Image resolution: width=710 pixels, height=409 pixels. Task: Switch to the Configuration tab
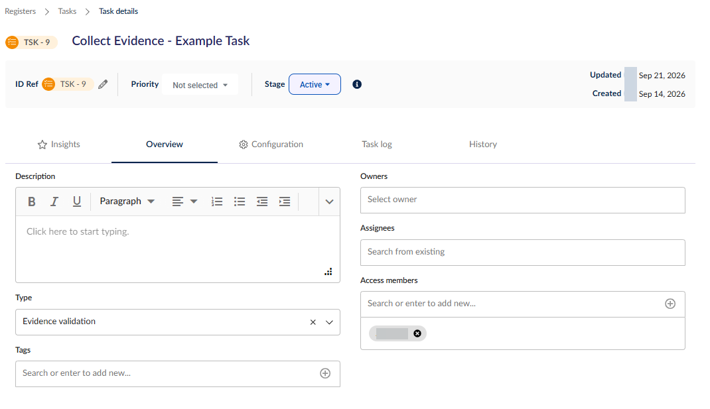[x=271, y=145]
